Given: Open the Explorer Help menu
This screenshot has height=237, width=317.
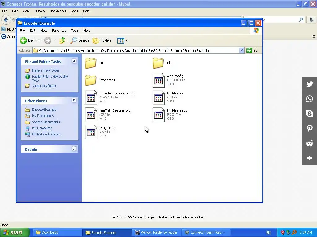Looking at the screenshot, I should point(87,31).
